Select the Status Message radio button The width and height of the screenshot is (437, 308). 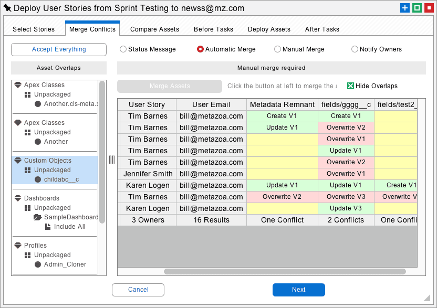(x=123, y=49)
